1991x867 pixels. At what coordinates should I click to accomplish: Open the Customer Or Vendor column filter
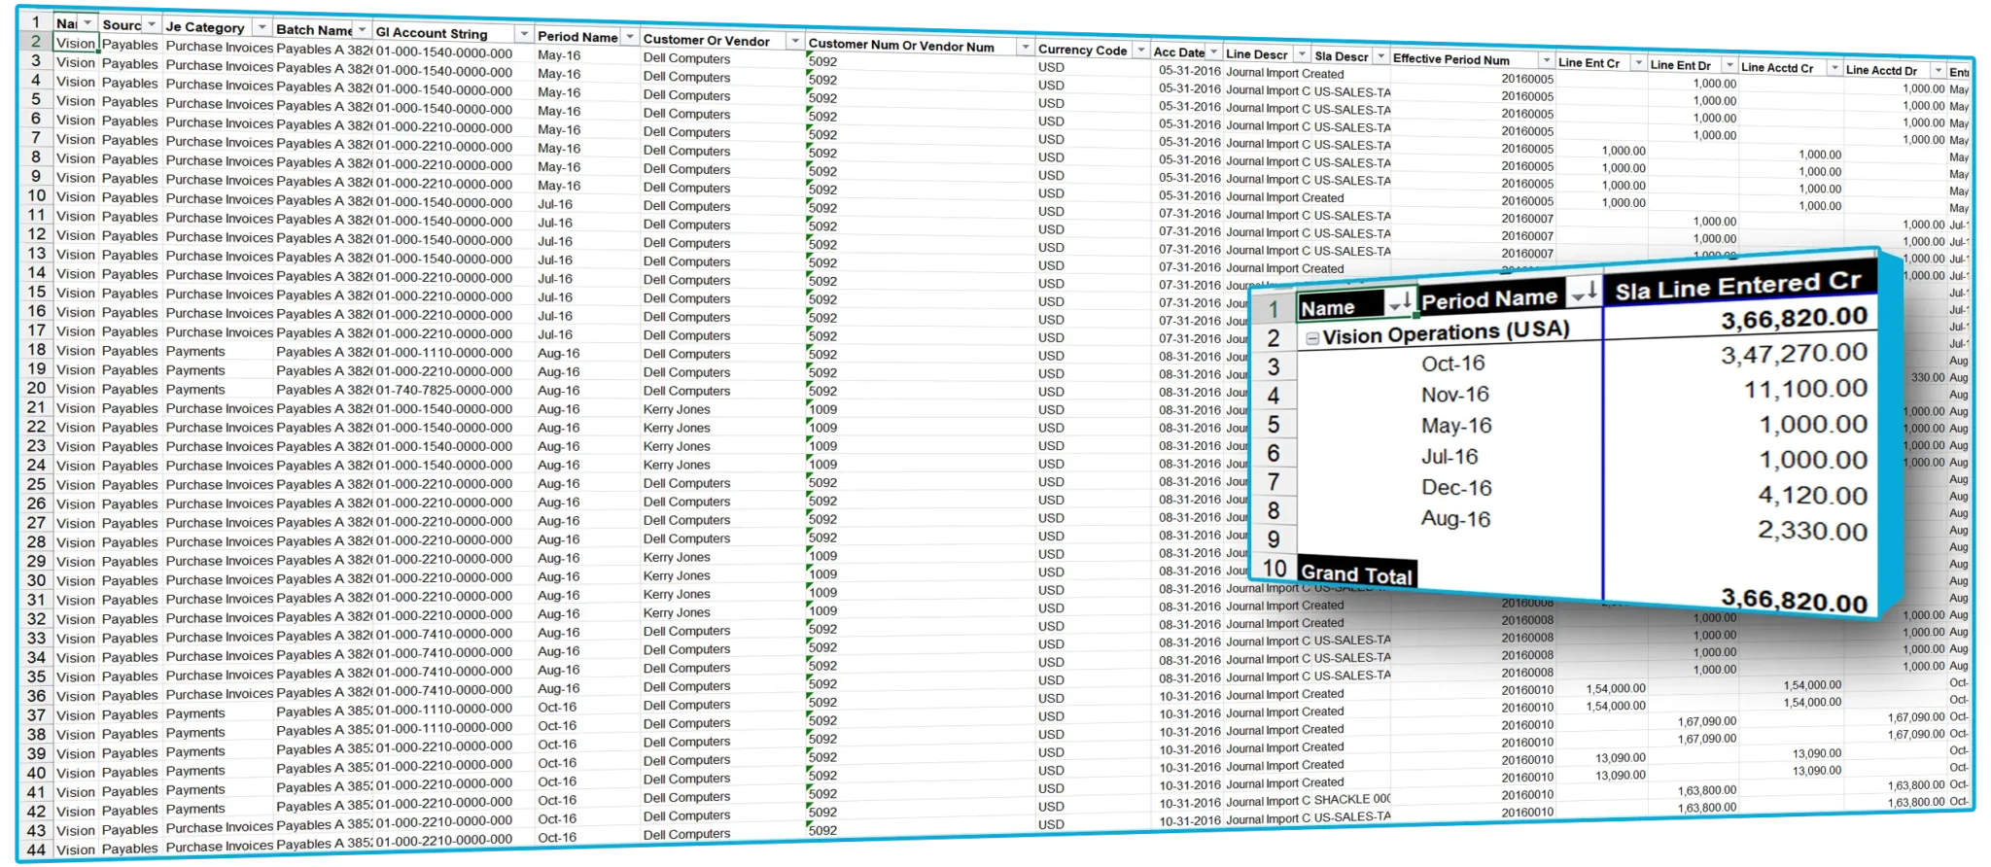[x=794, y=42]
